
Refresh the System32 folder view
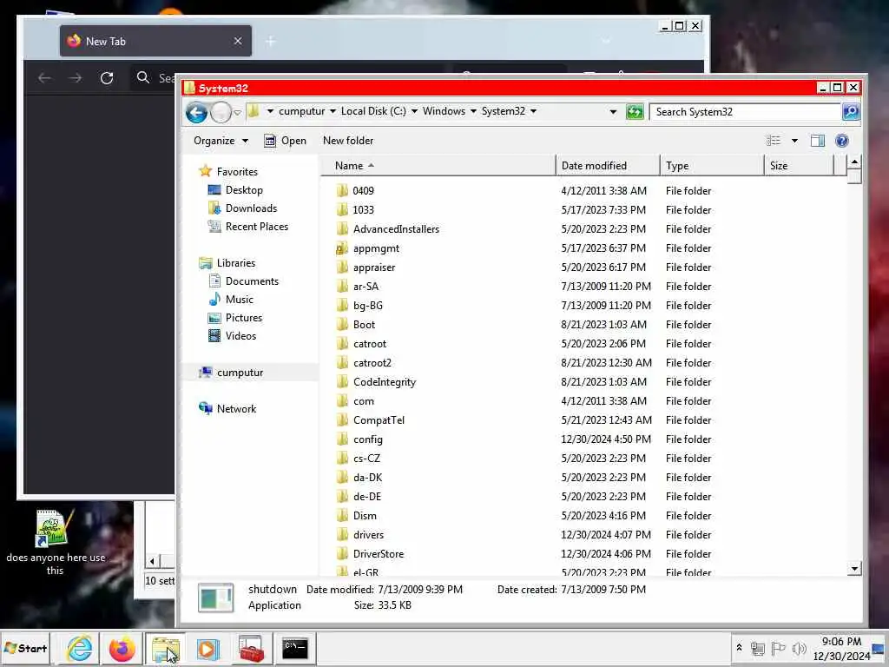point(635,112)
